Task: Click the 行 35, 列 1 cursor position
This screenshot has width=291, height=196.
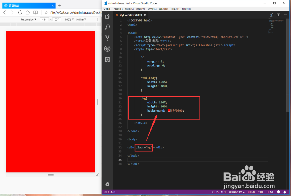Action: [x=219, y=192]
